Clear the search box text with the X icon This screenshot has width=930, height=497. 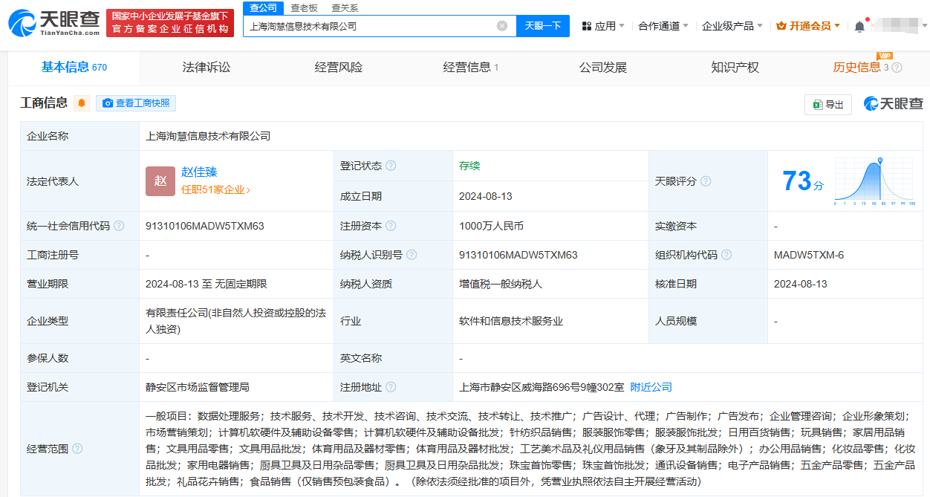[x=502, y=26]
